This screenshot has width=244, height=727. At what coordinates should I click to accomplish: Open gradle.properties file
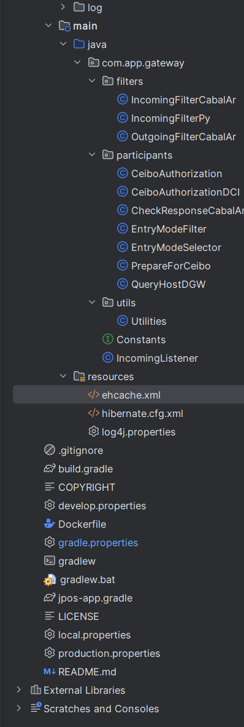click(98, 542)
